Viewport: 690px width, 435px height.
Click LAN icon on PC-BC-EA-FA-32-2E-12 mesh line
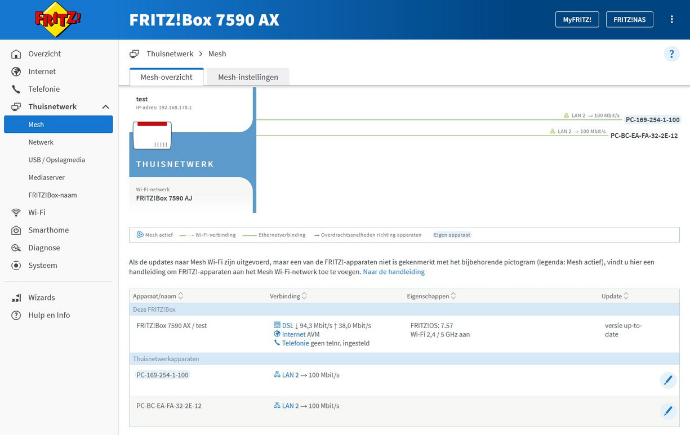click(x=553, y=131)
